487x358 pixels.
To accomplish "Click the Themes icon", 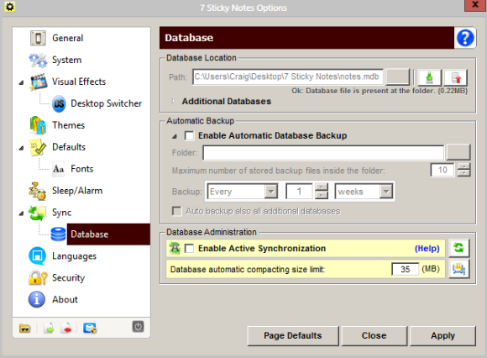I will 38,125.
